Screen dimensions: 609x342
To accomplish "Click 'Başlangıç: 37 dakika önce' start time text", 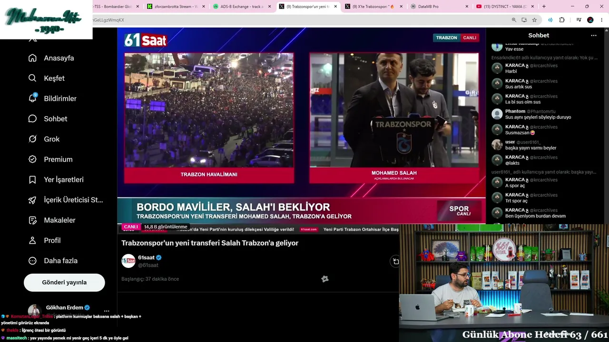I will (150, 279).
